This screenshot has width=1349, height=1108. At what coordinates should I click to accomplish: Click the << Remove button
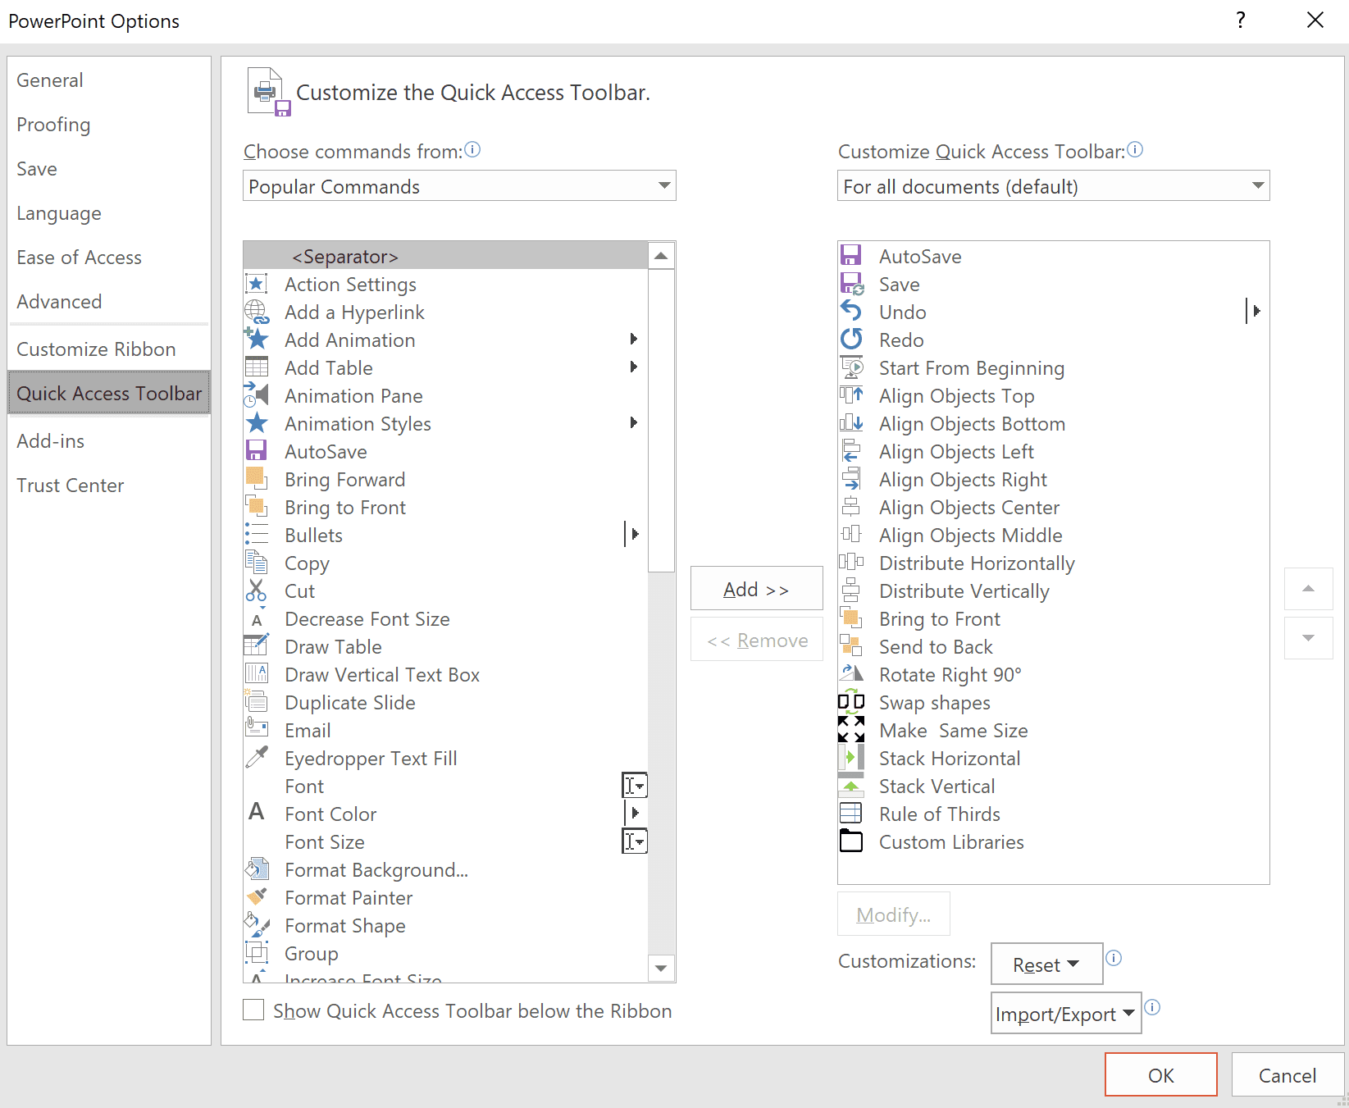[x=756, y=640]
